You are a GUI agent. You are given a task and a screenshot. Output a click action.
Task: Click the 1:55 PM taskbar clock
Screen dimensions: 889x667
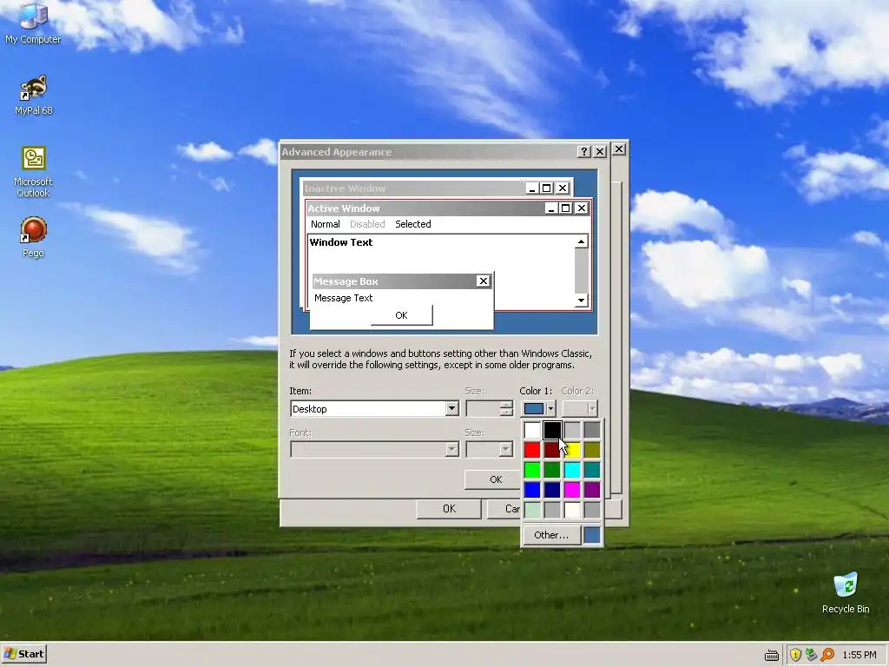click(859, 655)
